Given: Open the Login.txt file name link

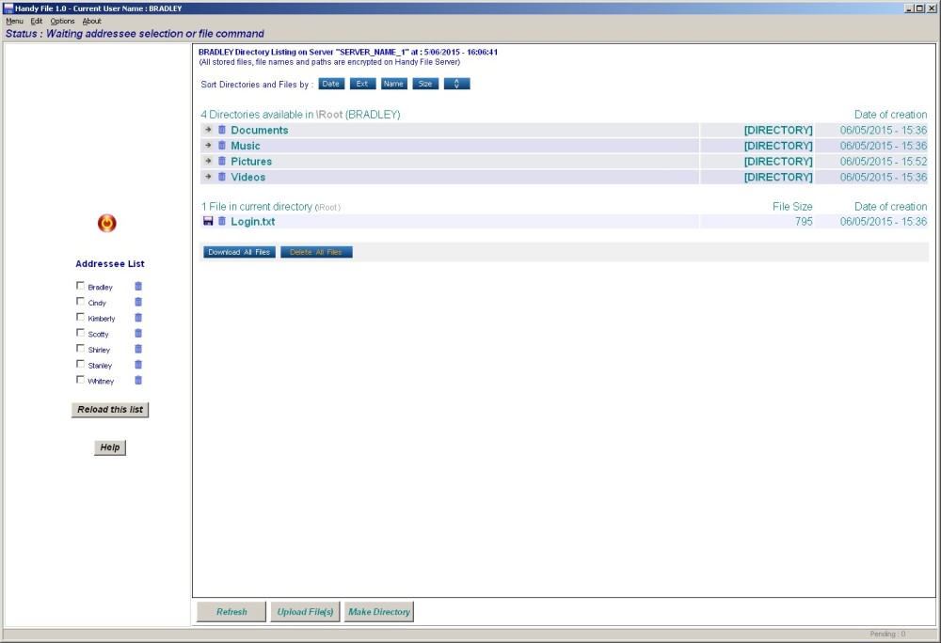Looking at the screenshot, I should pos(252,222).
